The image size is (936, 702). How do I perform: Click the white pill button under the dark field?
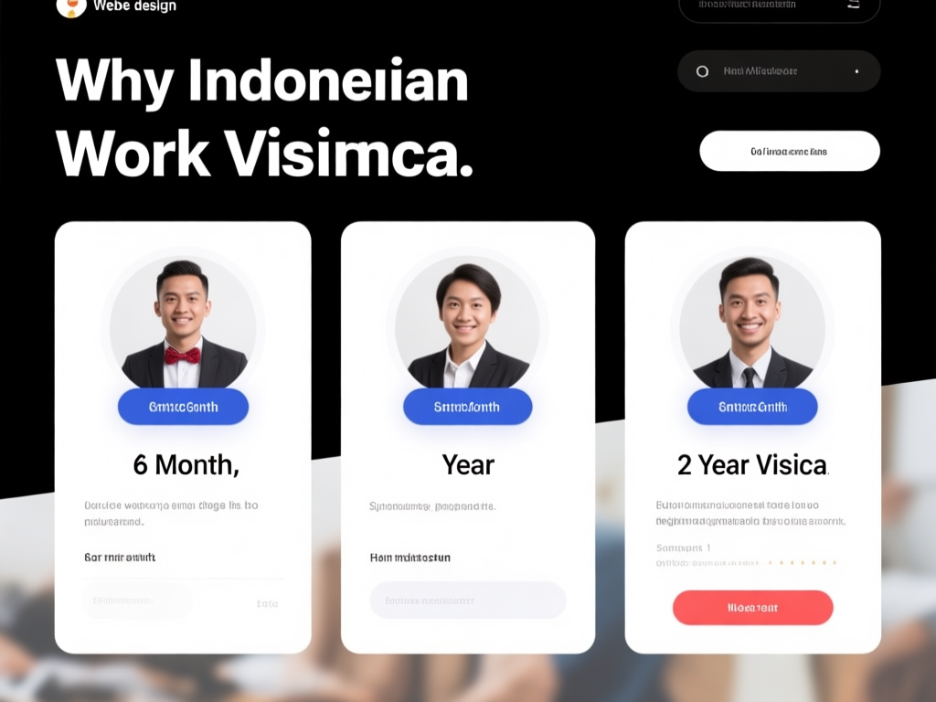point(789,151)
